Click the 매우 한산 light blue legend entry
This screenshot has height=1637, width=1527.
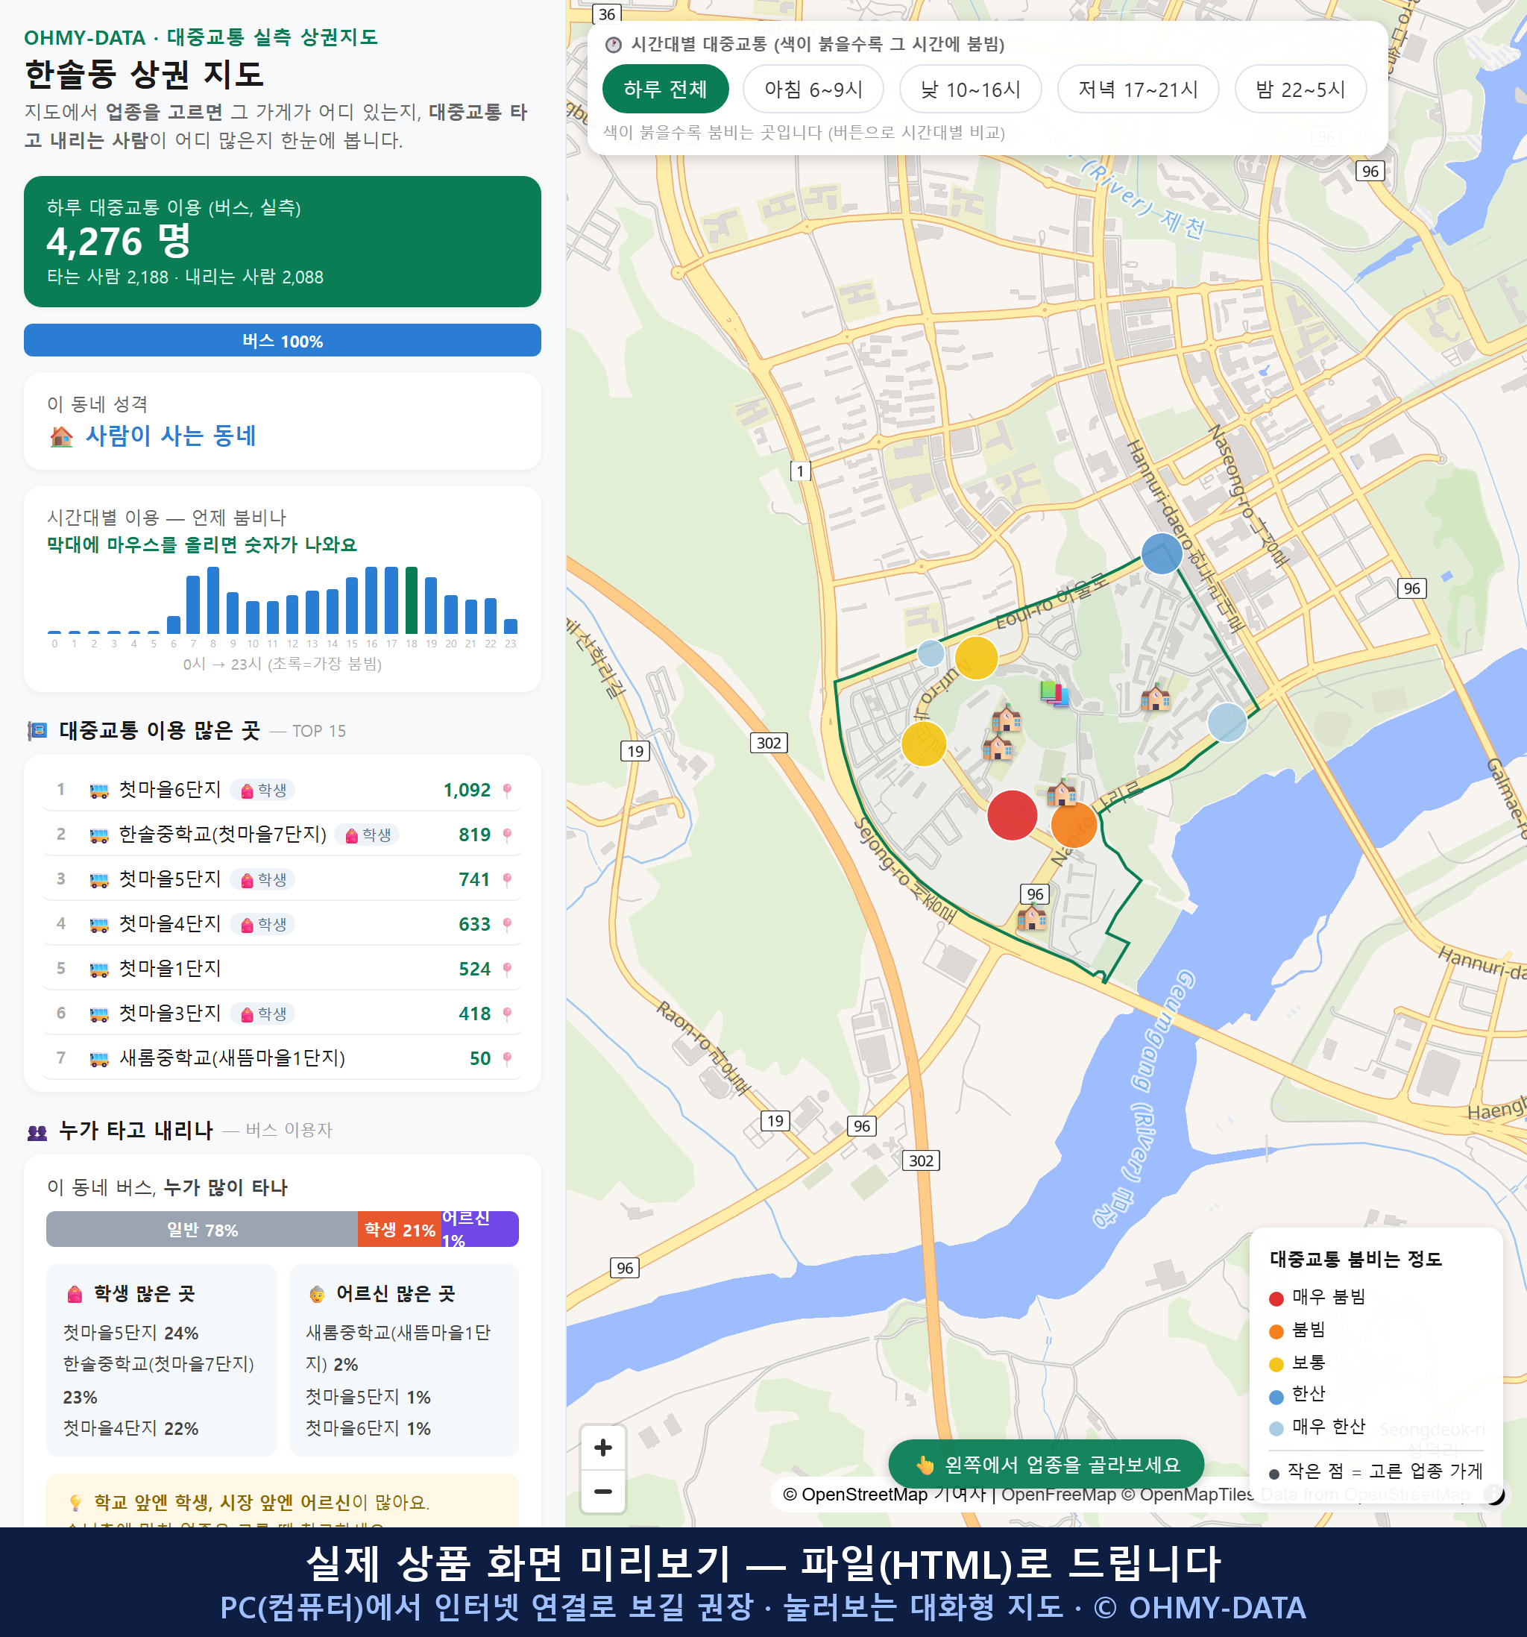click(1318, 1427)
